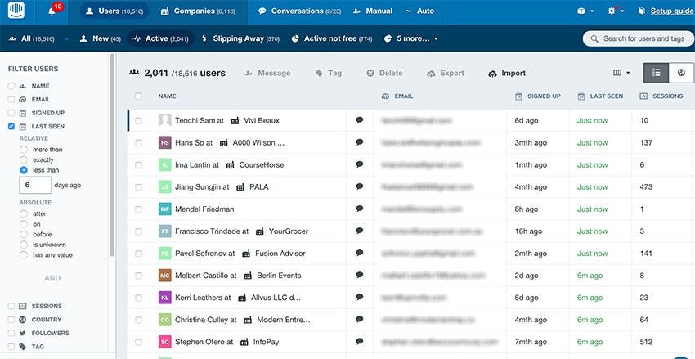Sort by the SIGNED UP column header

click(538, 96)
